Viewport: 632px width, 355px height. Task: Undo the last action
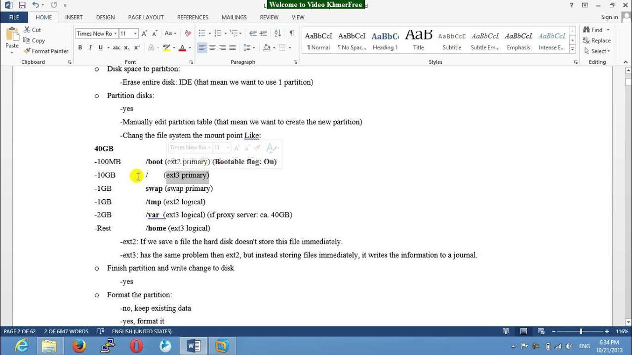tap(36, 5)
